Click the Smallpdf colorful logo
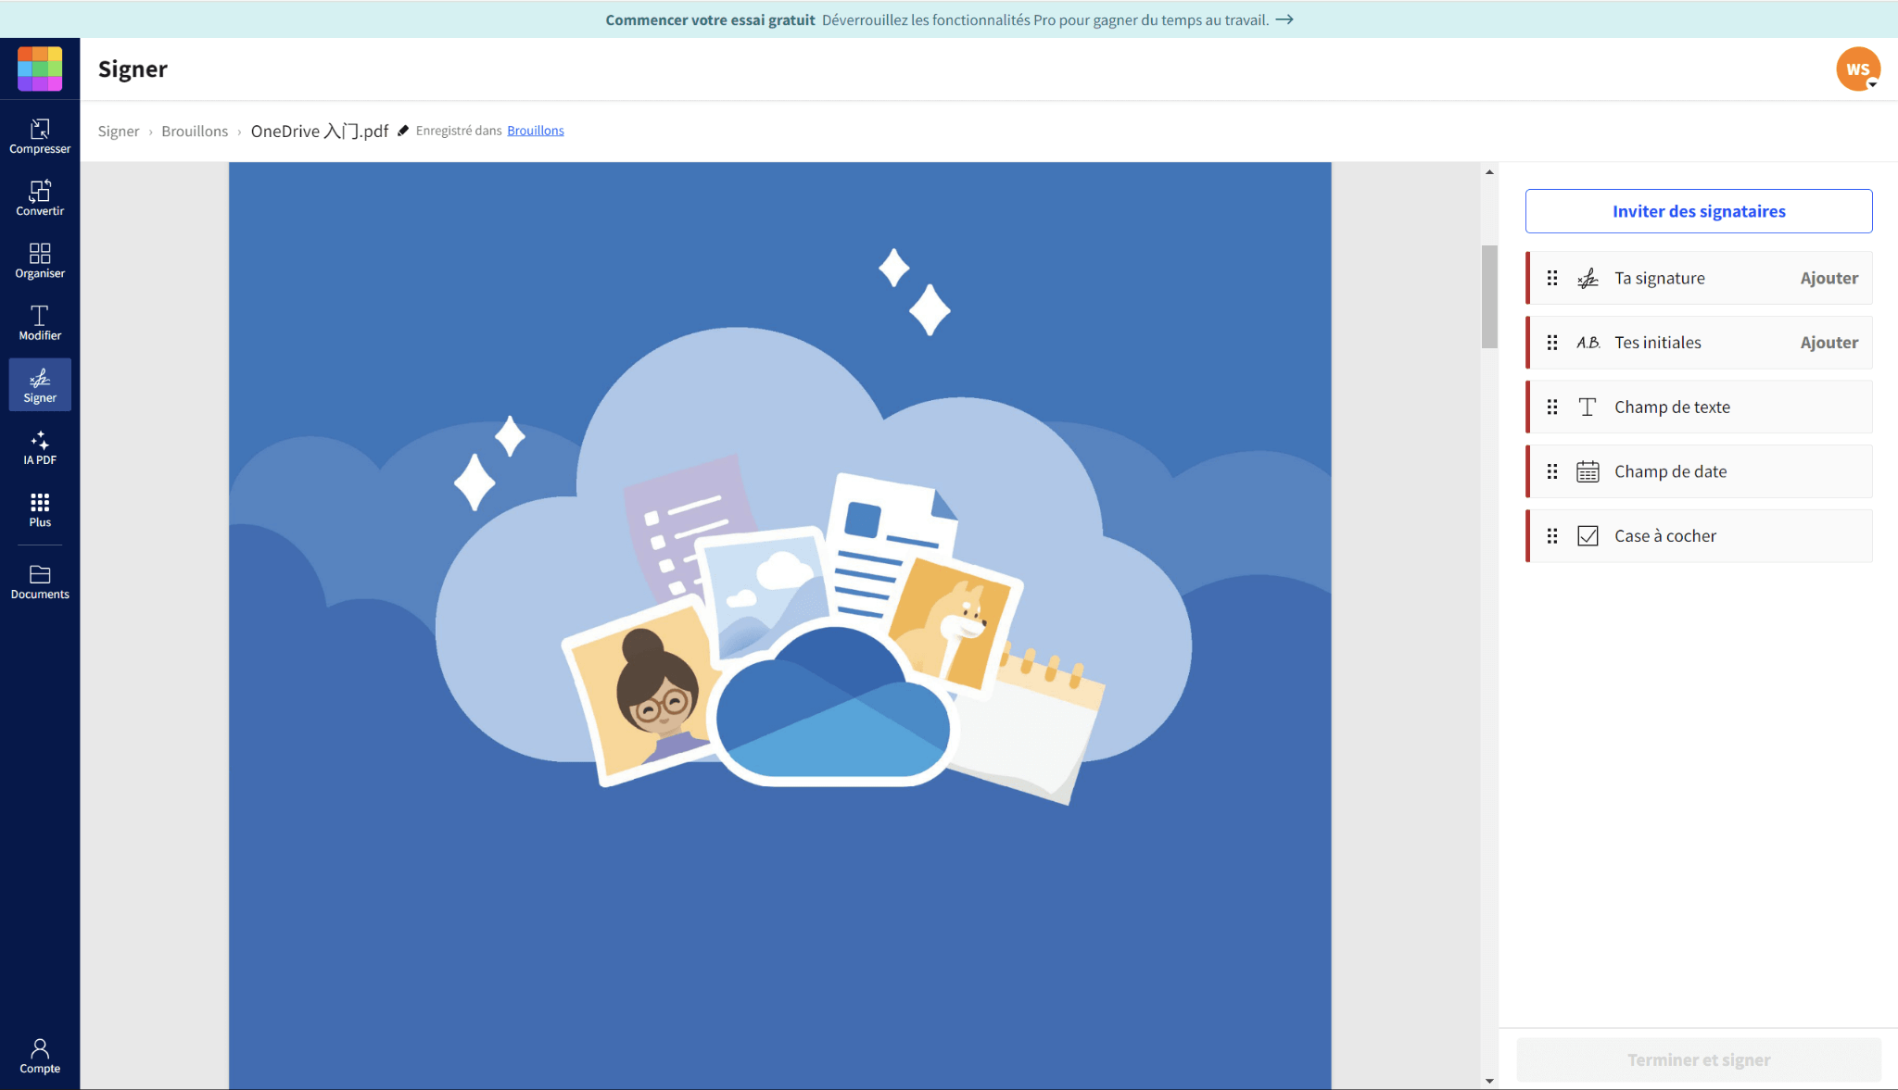This screenshot has width=1898, height=1090. click(x=40, y=69)
